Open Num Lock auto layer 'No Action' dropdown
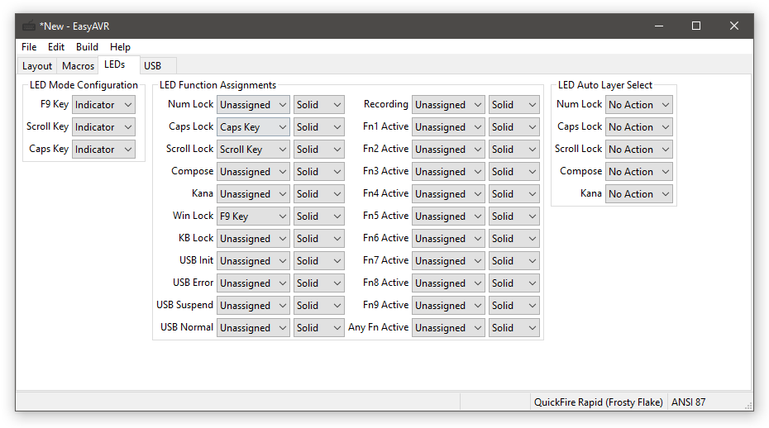Screen dimensions: 769x428 tap(638, 105)
